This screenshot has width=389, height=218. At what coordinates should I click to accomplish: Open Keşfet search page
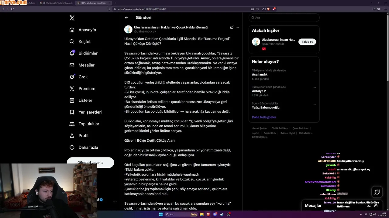click(80, 41)
